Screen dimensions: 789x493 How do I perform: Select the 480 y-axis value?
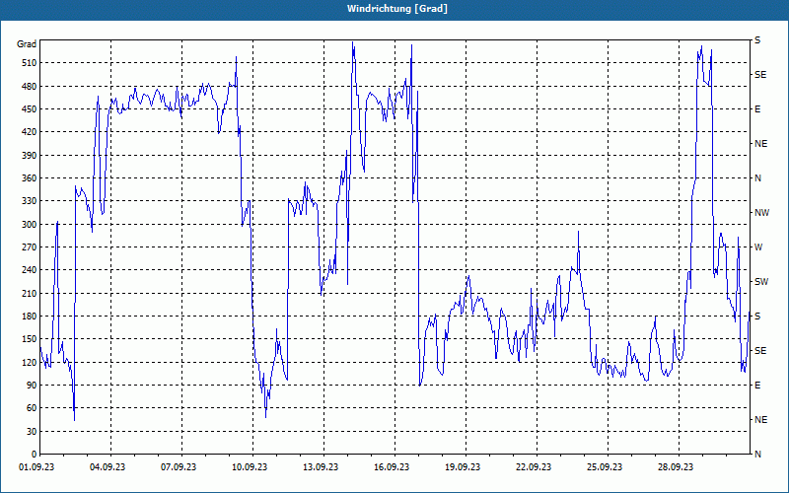pyautogui.click(x=30, y=87)
